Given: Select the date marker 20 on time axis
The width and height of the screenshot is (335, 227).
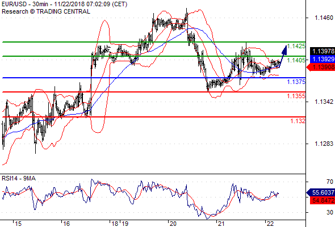Looking at the screenshot, I should (173, 224).
